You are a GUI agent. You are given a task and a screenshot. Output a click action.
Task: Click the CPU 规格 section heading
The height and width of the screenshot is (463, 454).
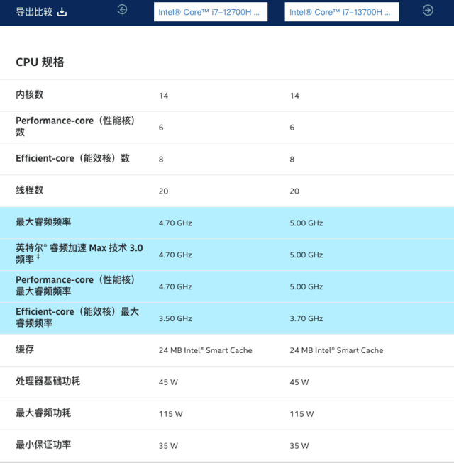click(x=40, y=62)
